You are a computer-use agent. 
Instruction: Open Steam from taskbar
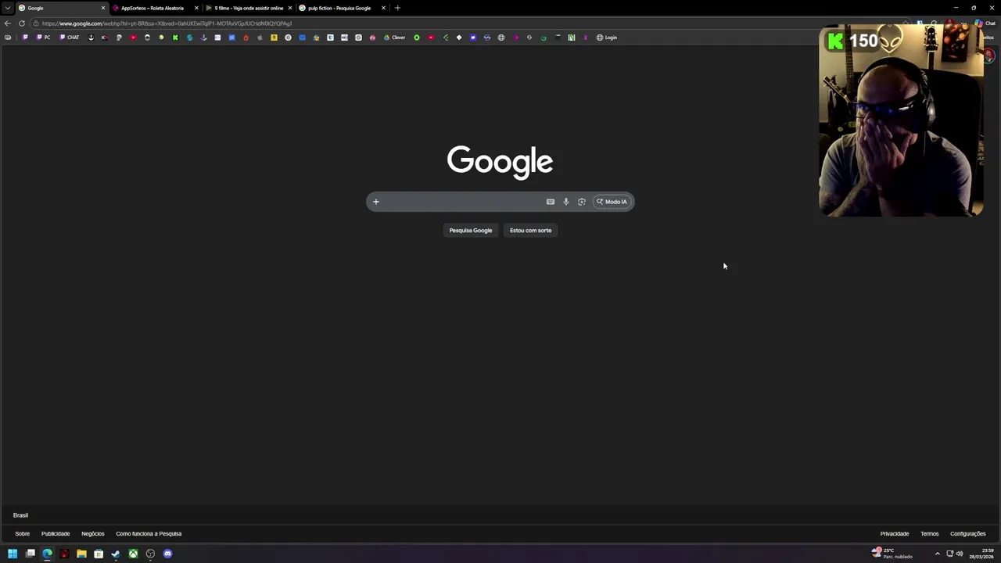[116, 554]
